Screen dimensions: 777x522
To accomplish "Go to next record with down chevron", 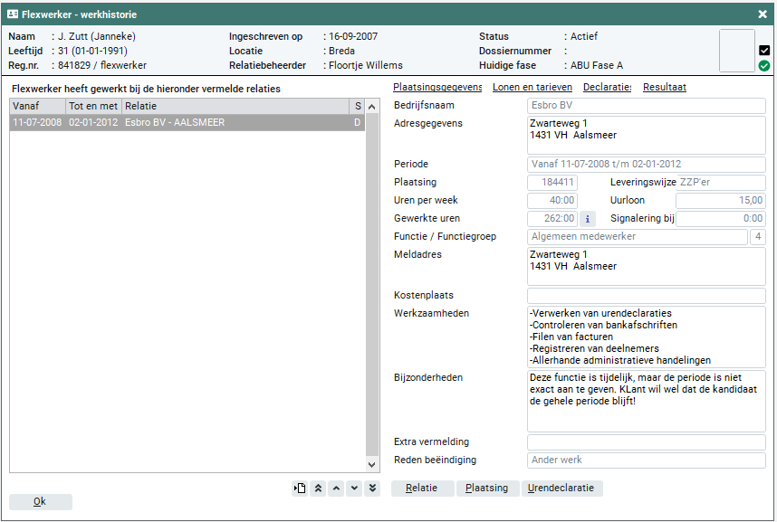I will click(x=354, y=489).
